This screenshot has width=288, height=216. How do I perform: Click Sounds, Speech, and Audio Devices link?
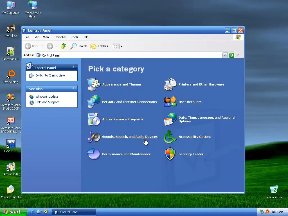point(130,137)
